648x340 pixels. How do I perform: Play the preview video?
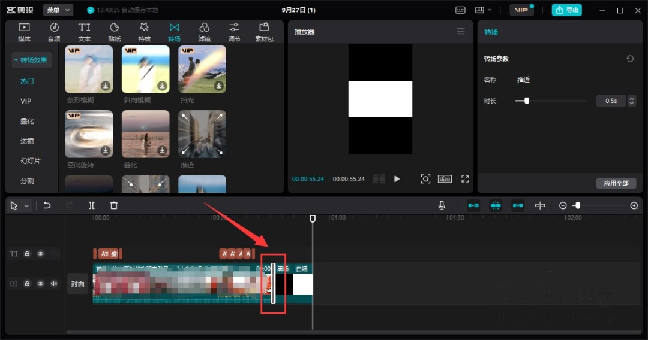coord(397,179)
